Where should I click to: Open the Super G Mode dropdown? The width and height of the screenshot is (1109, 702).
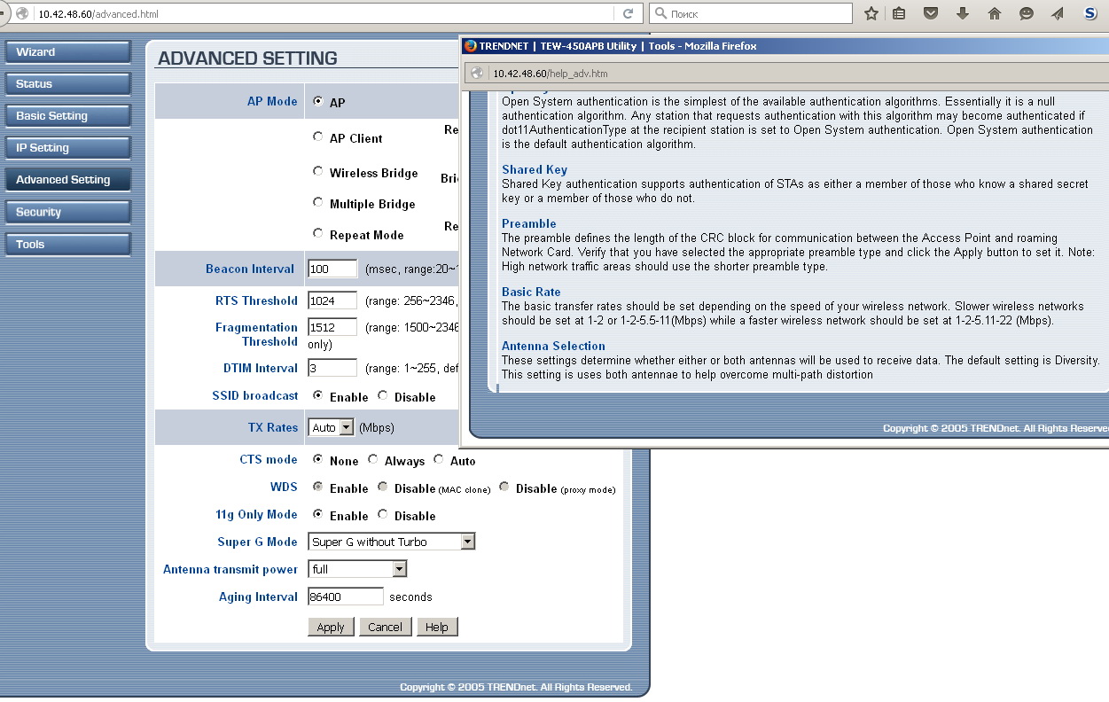coord(392,542)
